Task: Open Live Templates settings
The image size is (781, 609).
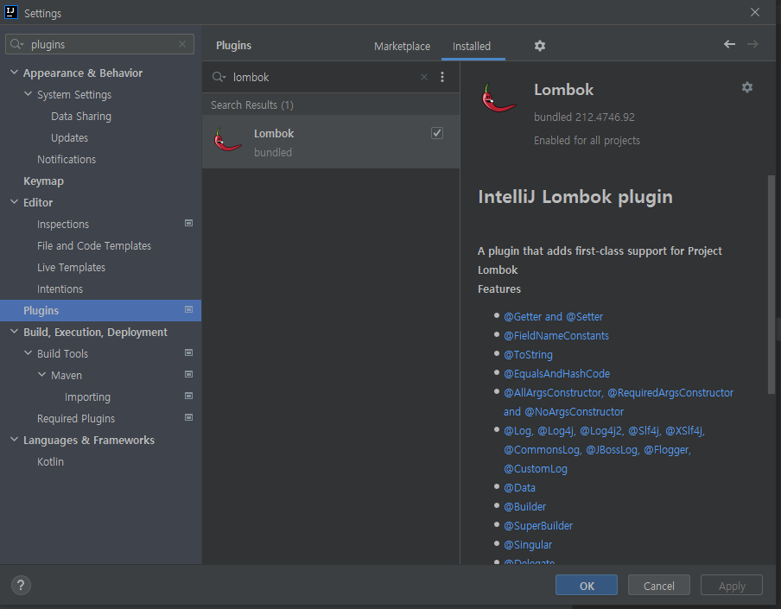Action: tap(71, 268)
